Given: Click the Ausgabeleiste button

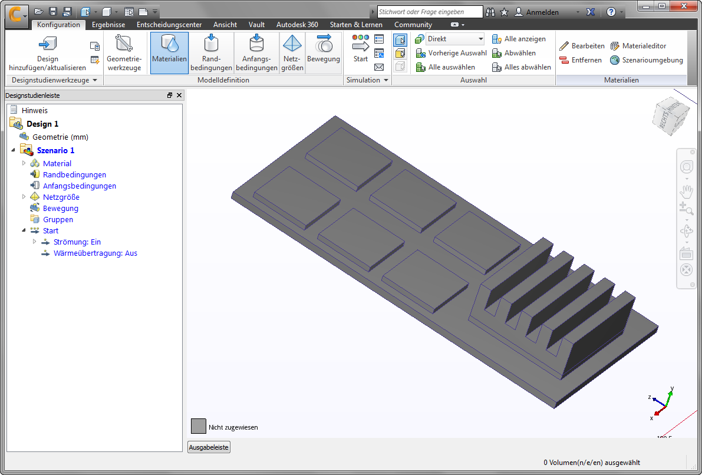Looking at the screenshot, I should coord(209,447).
